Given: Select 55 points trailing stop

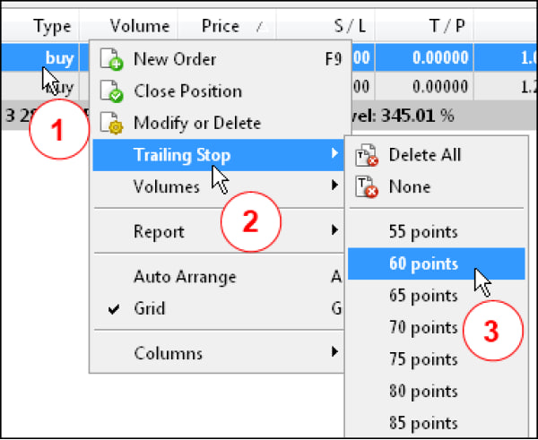Looking at the screenshot, I should click(x=423, y=232).
